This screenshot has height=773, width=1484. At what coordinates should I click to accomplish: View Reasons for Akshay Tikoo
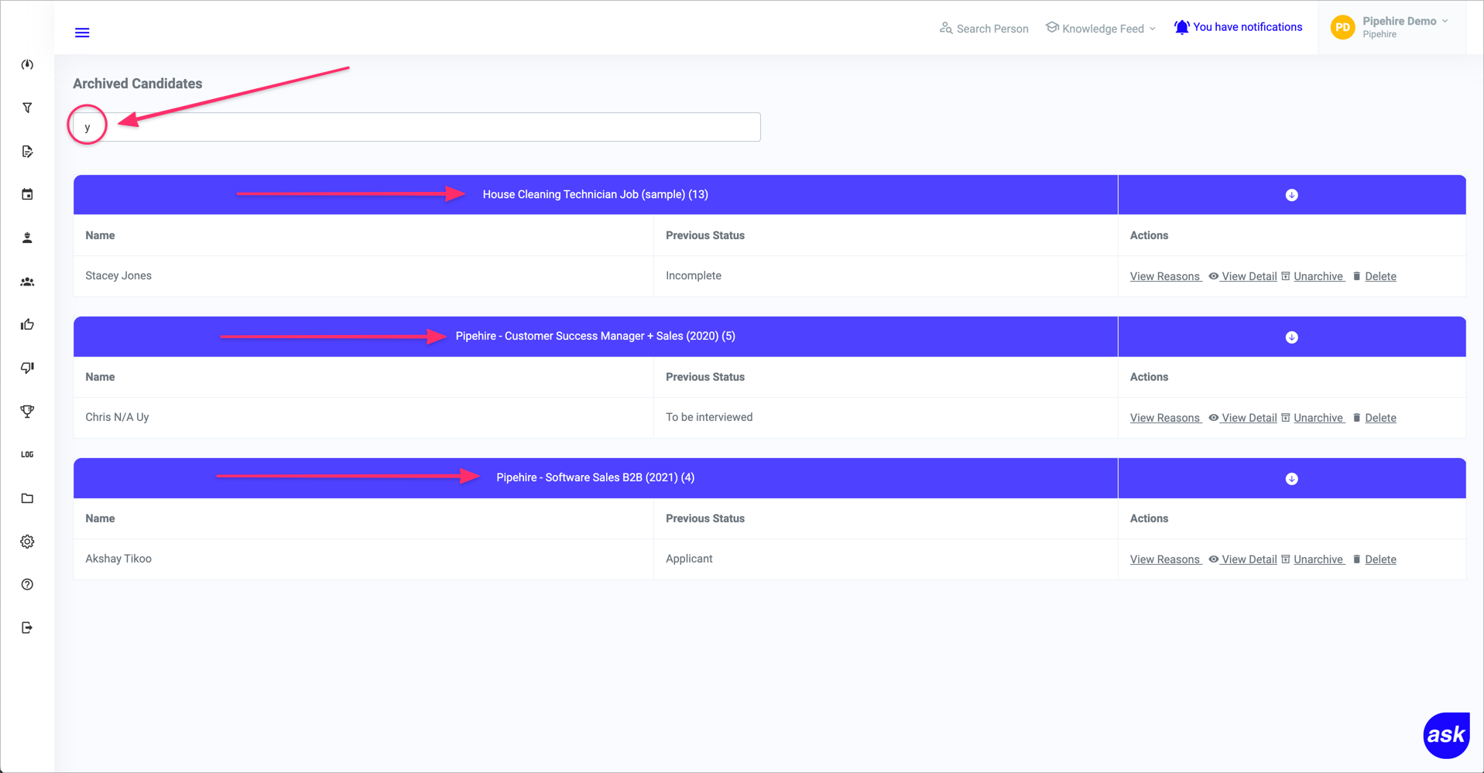pyautogui.click(x=1165, y=559)
